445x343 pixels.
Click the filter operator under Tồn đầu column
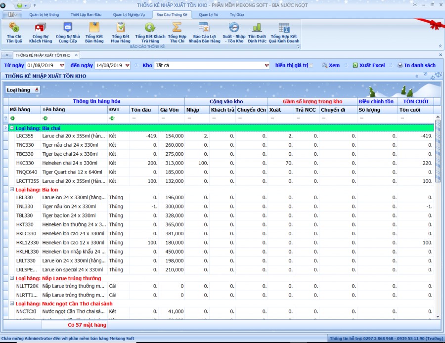point(134,118)
